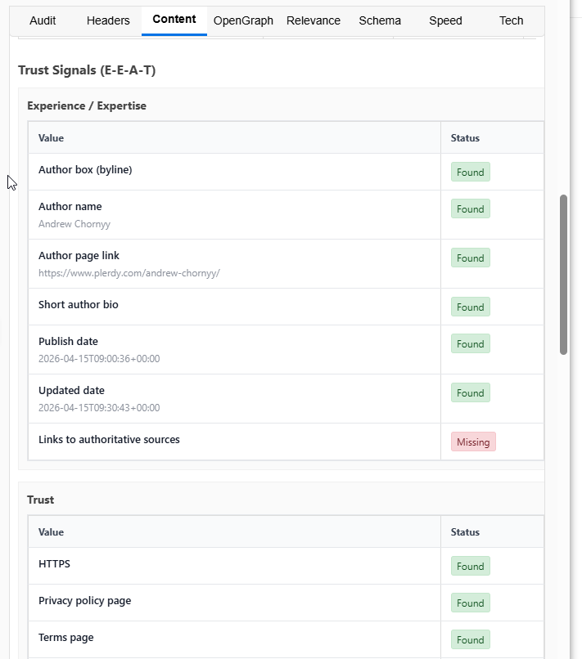Click the Publish date timestamp
This screenshot has height=659, width=582.
pos(99,359)
